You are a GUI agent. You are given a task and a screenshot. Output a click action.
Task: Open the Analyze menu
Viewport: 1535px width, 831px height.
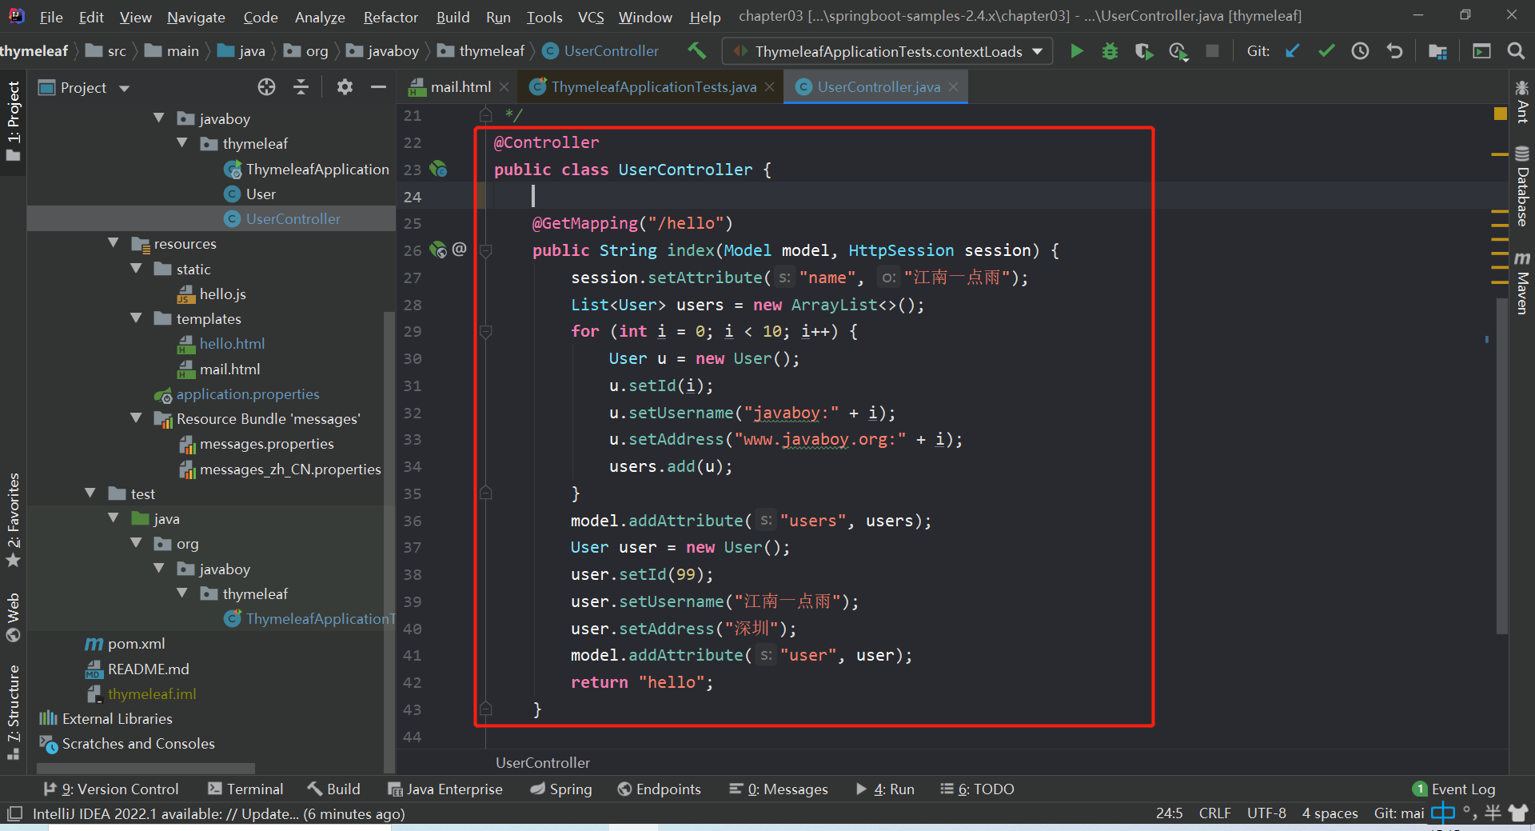320,17
